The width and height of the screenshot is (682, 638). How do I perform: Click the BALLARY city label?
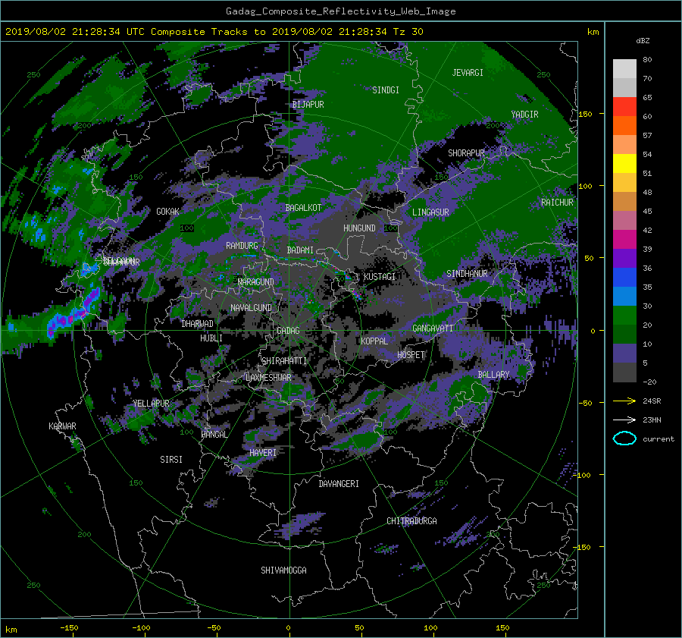point(493,375)
